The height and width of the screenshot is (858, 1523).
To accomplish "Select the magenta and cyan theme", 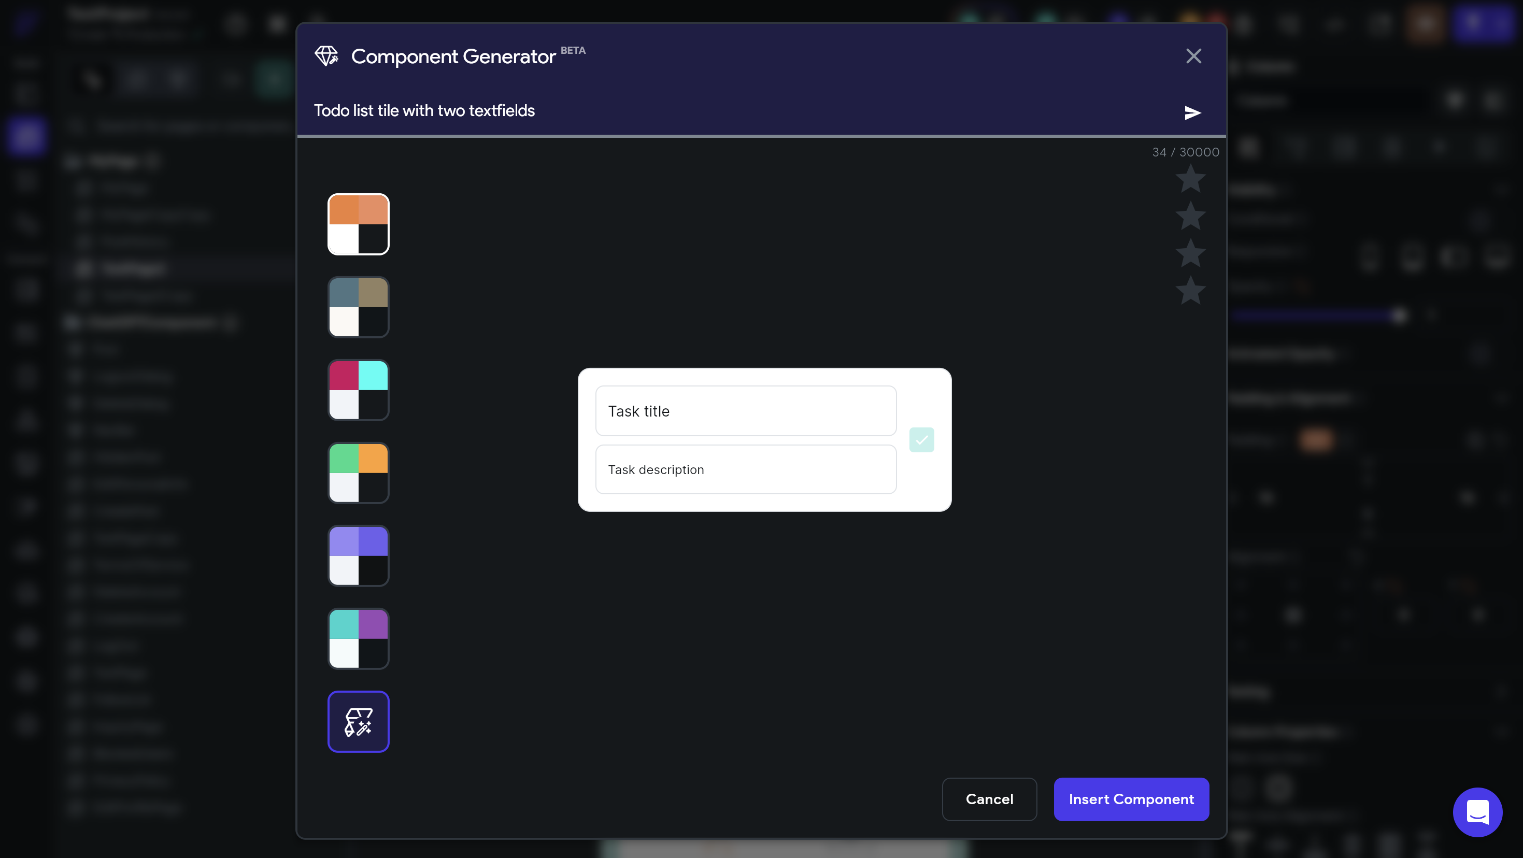I will coord(358,390).
